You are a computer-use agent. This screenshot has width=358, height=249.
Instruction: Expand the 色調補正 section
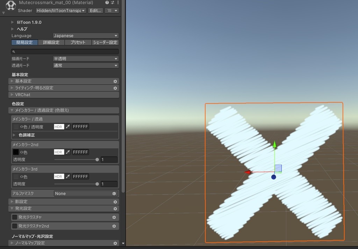[26, 136]
